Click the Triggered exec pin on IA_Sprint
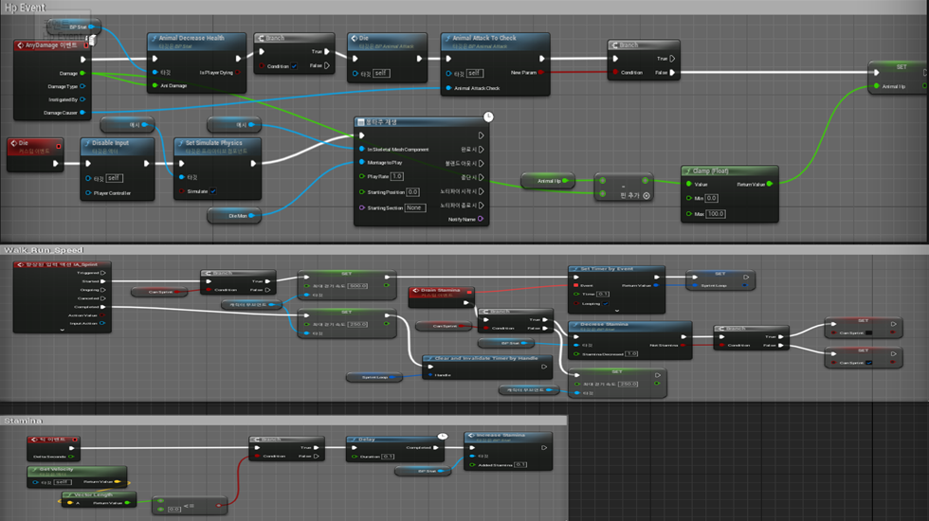The image size is (929, 521). [103, 273]
